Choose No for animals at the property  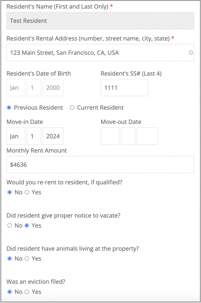pos(9,259)
